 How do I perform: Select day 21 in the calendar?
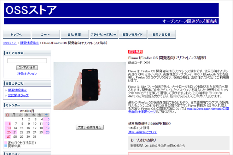coord(15,132)
